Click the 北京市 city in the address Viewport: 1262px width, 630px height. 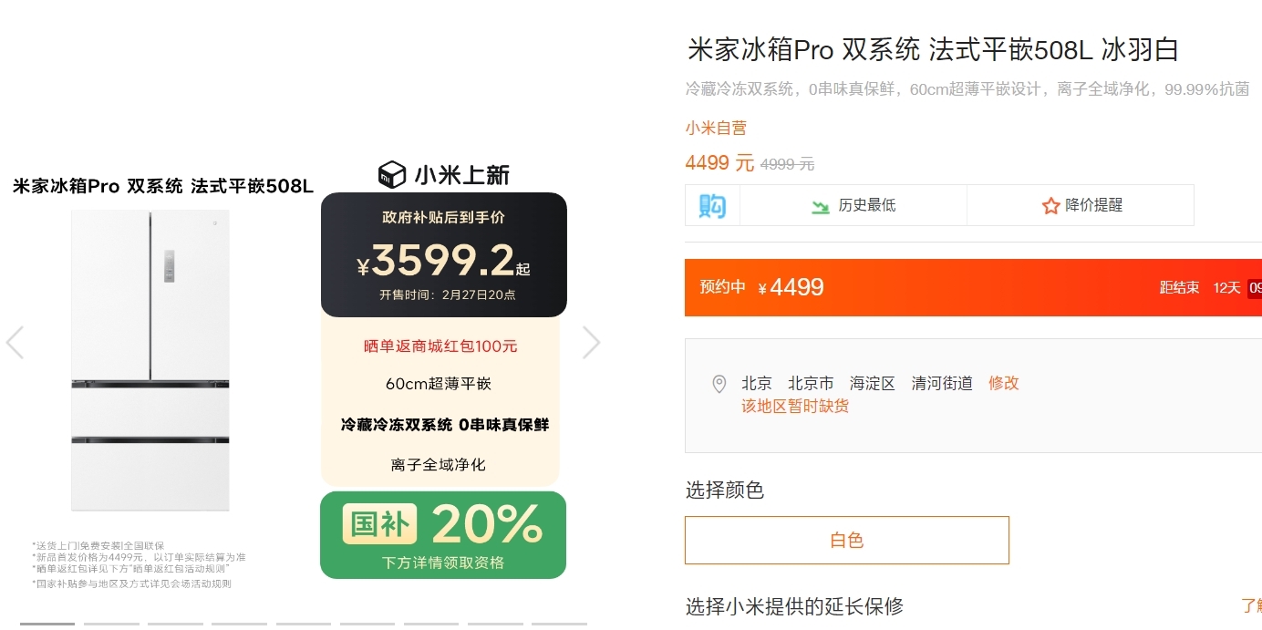click(811, 383)
